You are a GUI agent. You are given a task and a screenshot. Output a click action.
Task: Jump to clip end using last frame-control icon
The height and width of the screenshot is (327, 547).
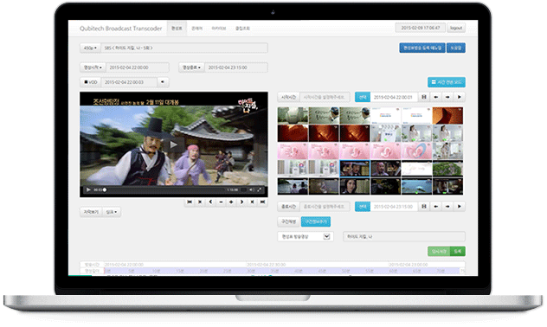tap(262, 202)
